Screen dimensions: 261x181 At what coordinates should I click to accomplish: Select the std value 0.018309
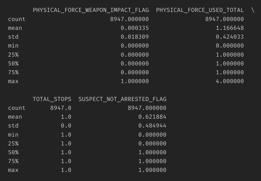135,37
